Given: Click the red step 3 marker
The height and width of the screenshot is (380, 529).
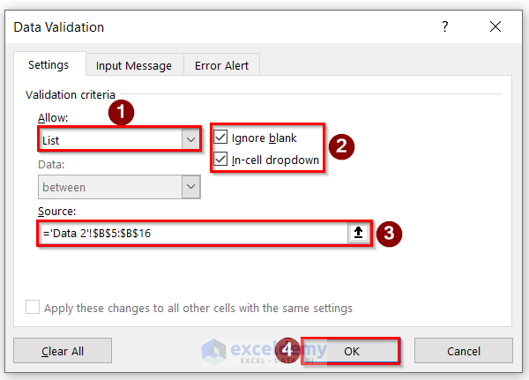Looking at the screenshot, I should (389, 234).
